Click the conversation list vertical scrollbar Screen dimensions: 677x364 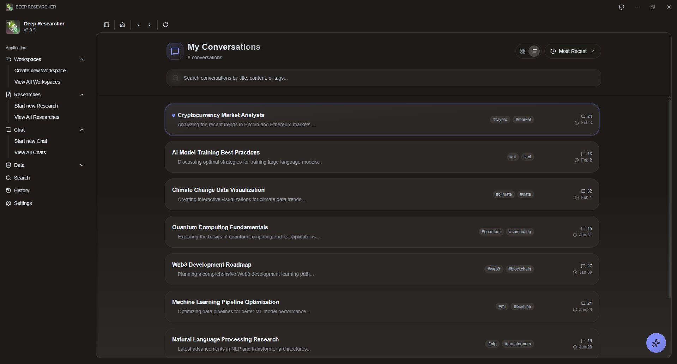coord(669,198)
